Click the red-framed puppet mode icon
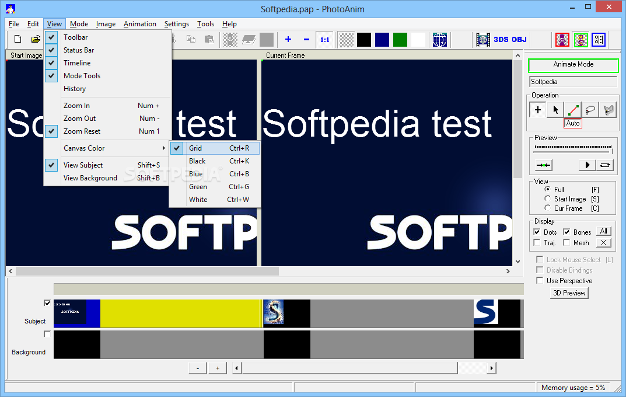The image size is (626, 397). [x=562, y=40]
